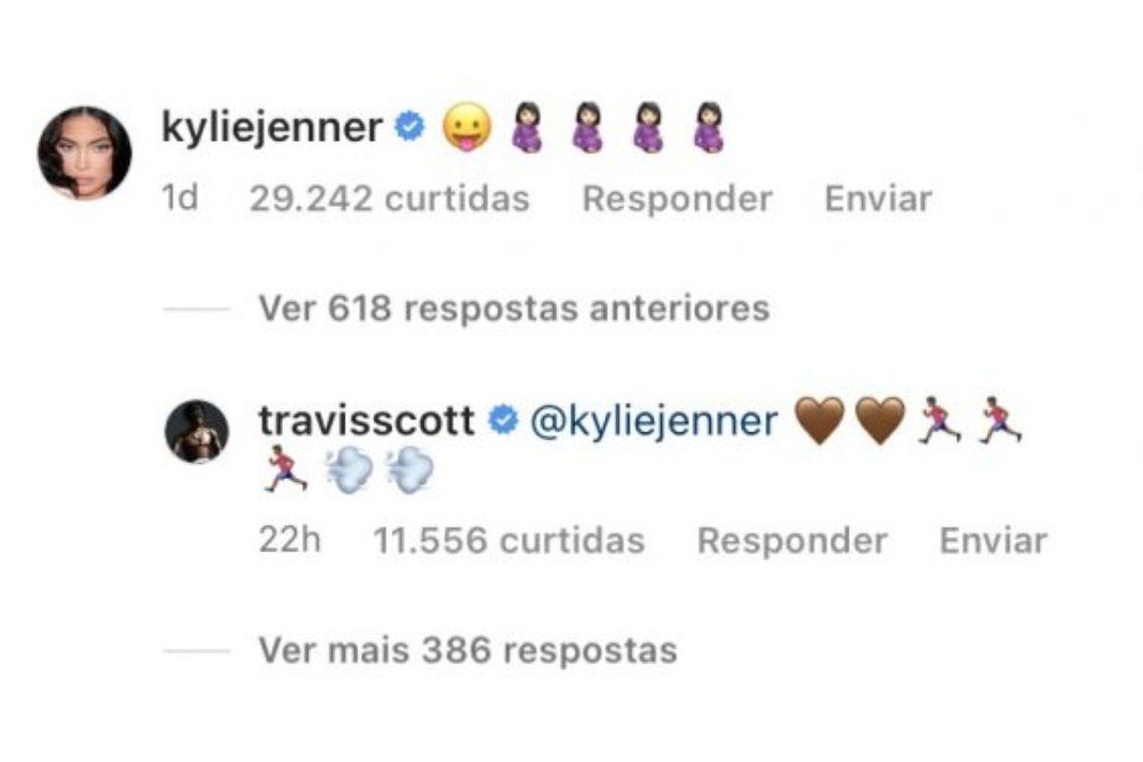View the 29.242 curtidas likes list
This screenshot has height=762, width=1143.
(x=390, y=199)
